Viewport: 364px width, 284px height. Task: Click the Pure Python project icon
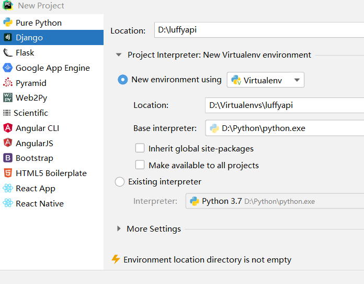coord(8,23)
